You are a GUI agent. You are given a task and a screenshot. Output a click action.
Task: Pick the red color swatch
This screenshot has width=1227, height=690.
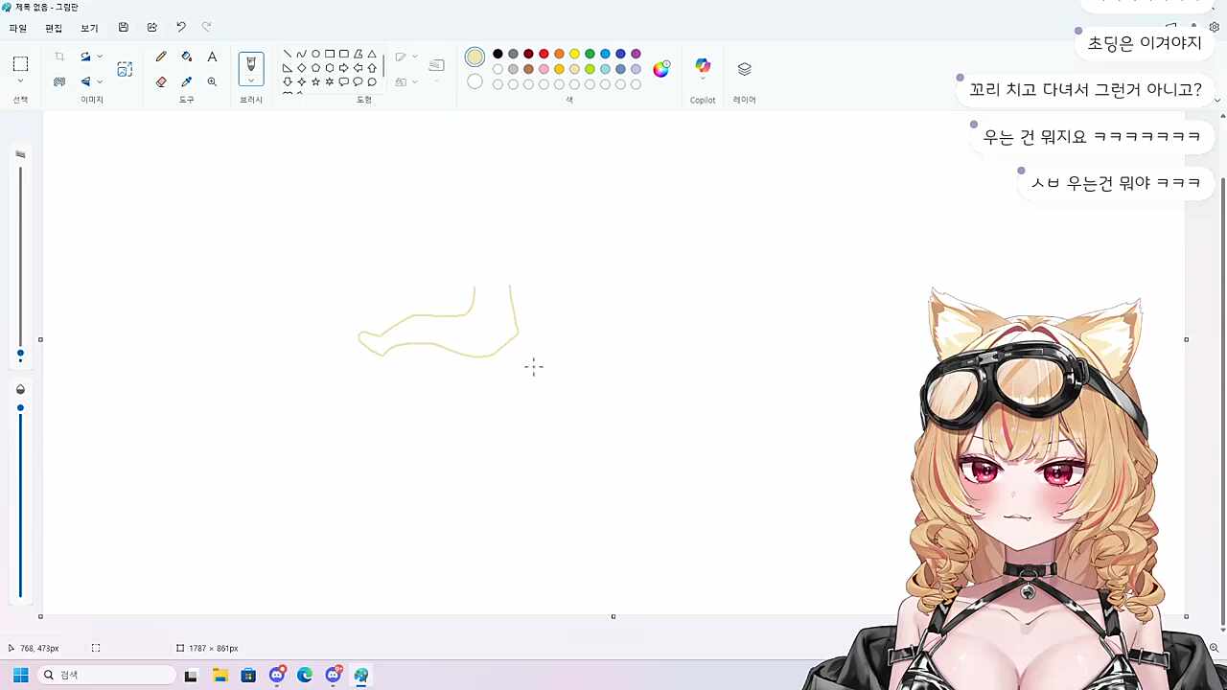tap(544, 54)
